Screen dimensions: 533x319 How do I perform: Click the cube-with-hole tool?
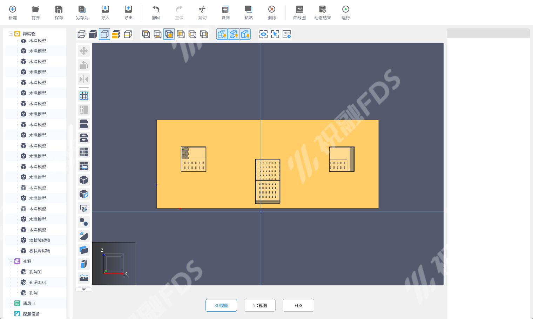[84, 194]
